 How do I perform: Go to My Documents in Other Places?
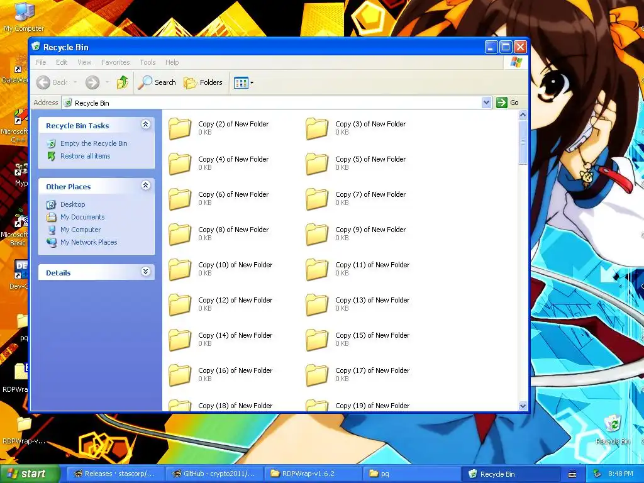(x=82, y=217)
